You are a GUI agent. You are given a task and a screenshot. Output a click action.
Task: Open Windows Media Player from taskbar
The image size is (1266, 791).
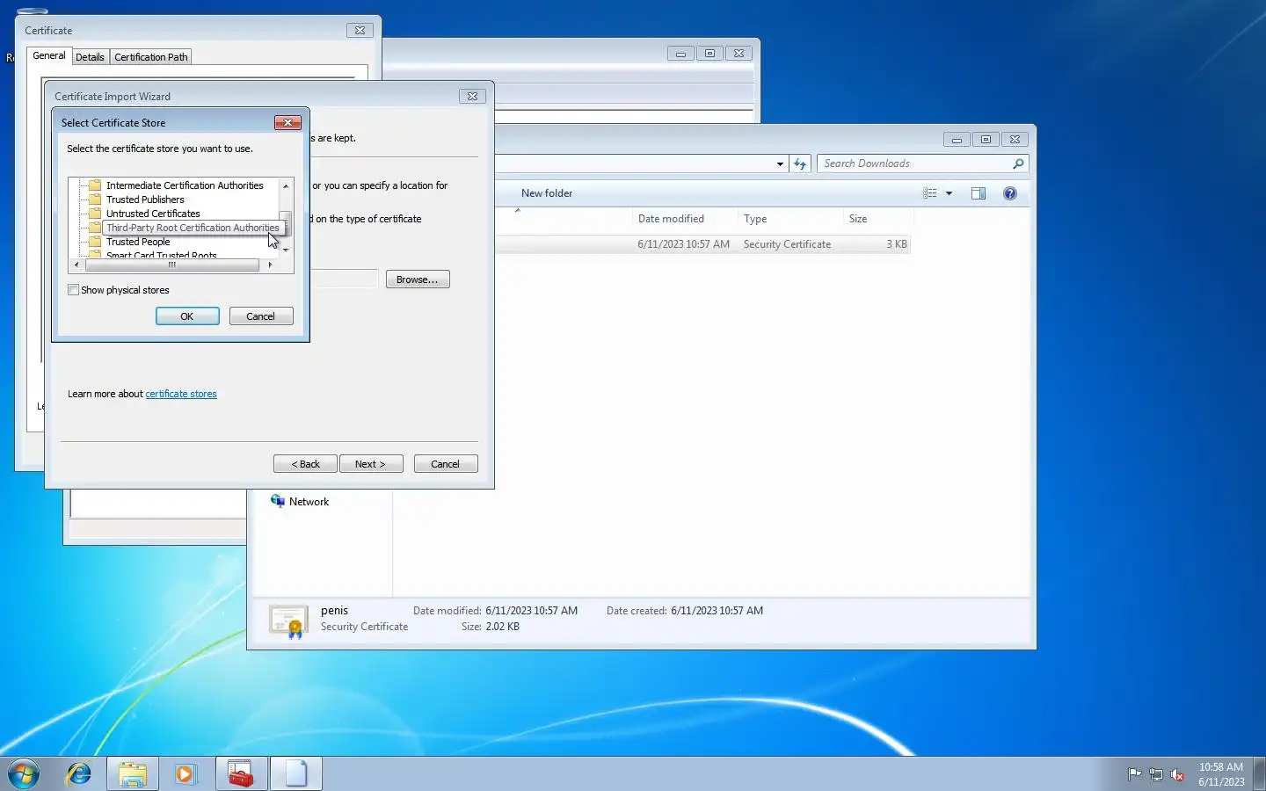click(185, 773)
